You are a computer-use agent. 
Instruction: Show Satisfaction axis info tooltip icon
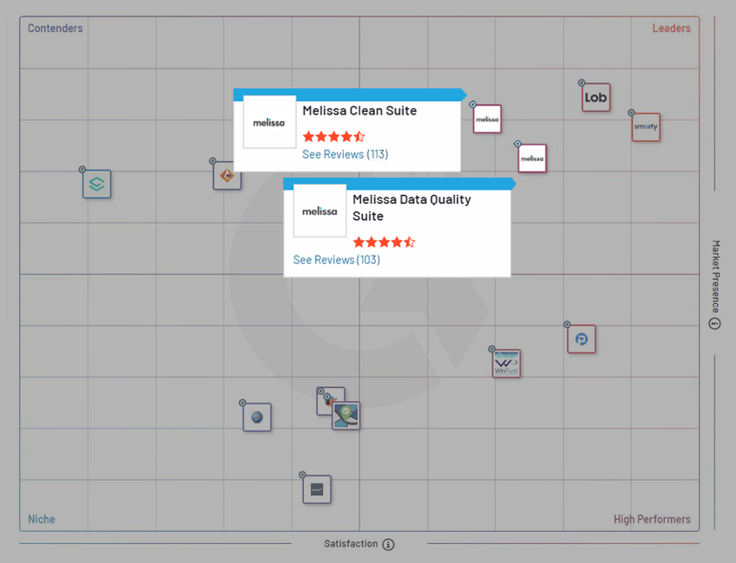pyautogui.click(x=388, y=544)
